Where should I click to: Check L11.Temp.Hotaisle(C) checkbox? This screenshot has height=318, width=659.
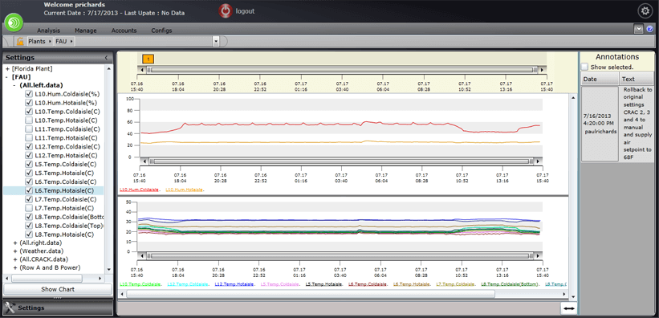[29, 138]
